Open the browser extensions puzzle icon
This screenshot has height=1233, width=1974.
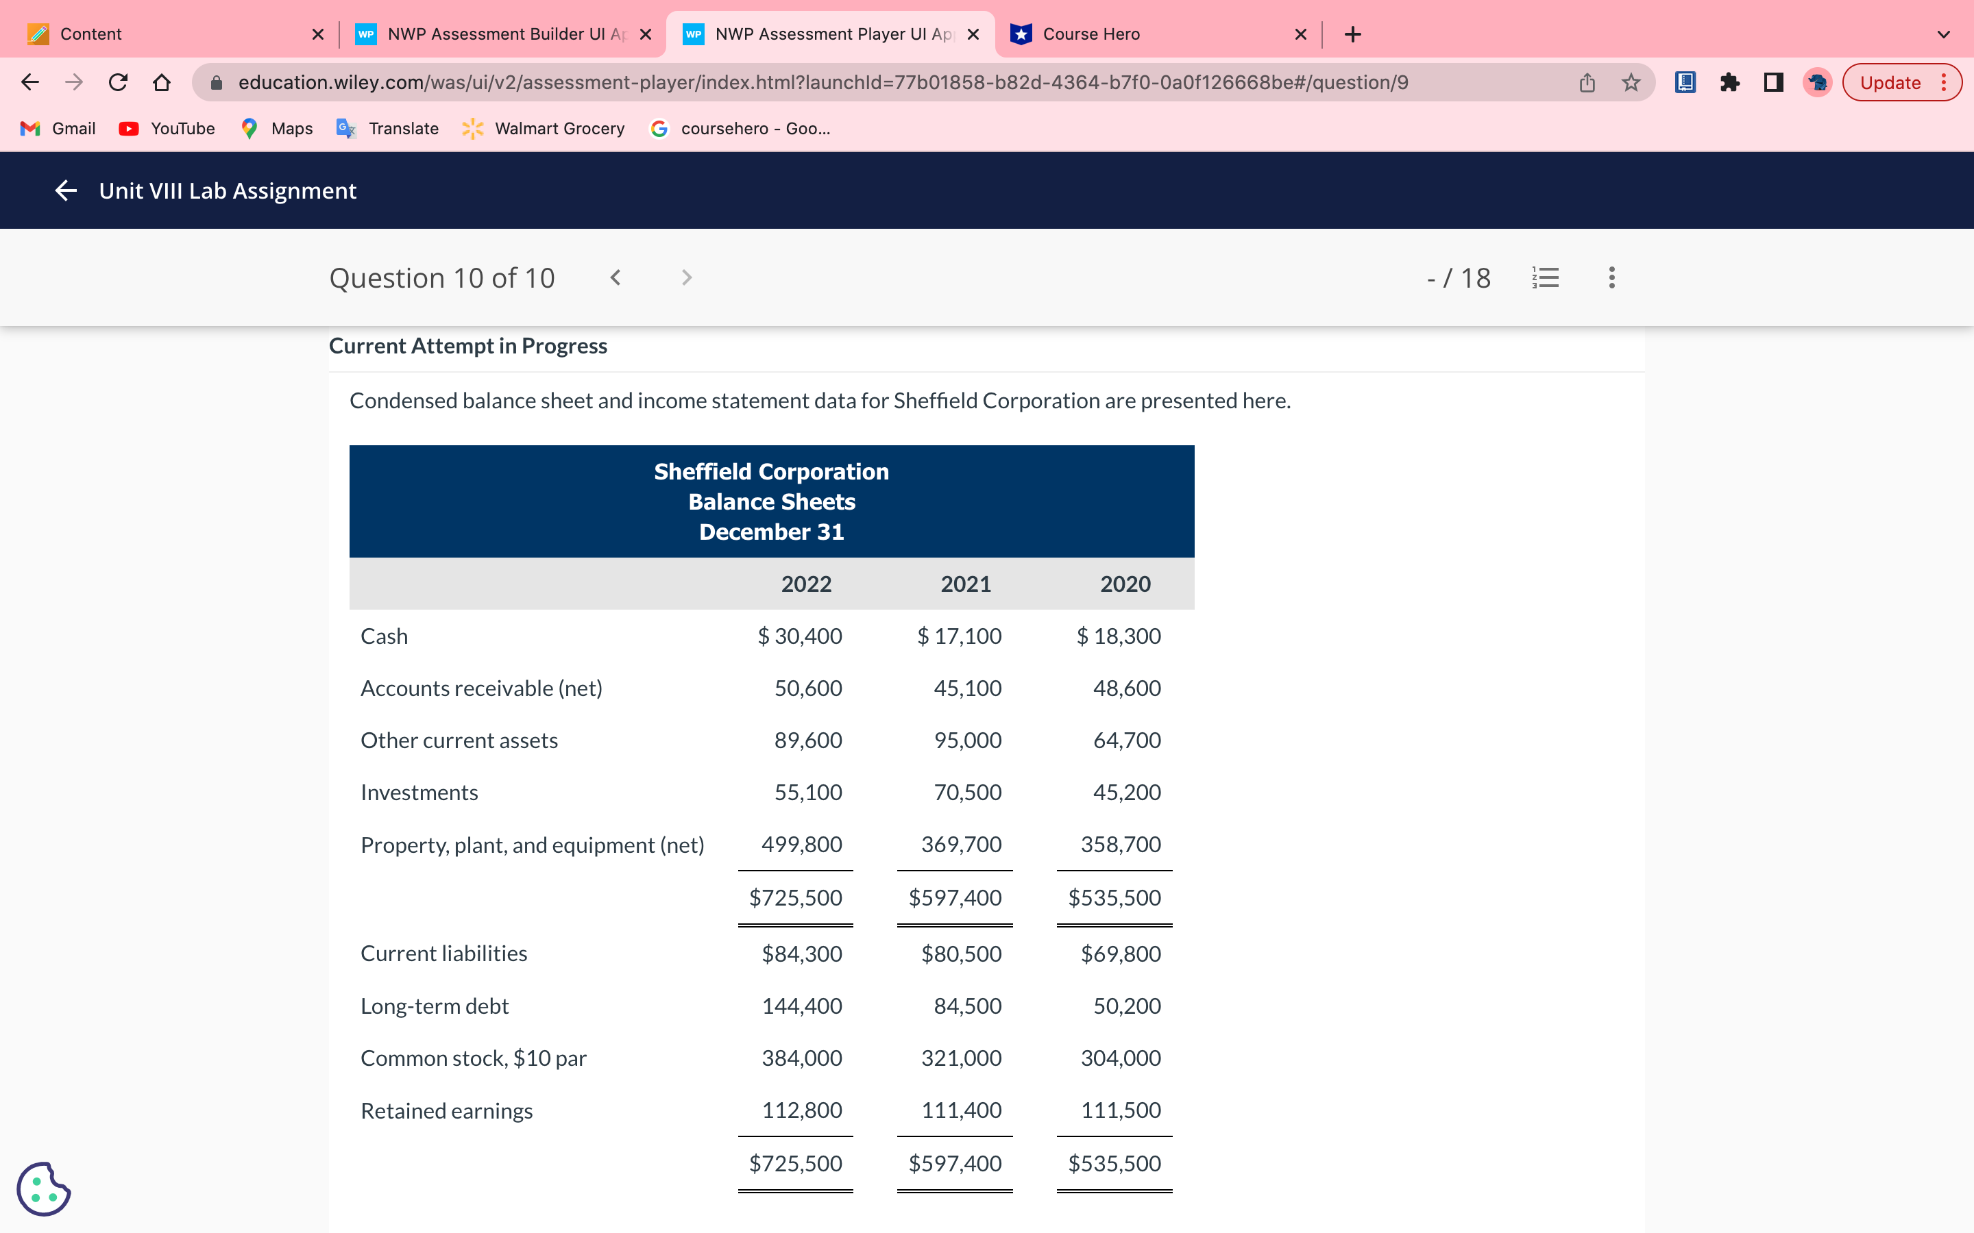[x=1730, y=82]
